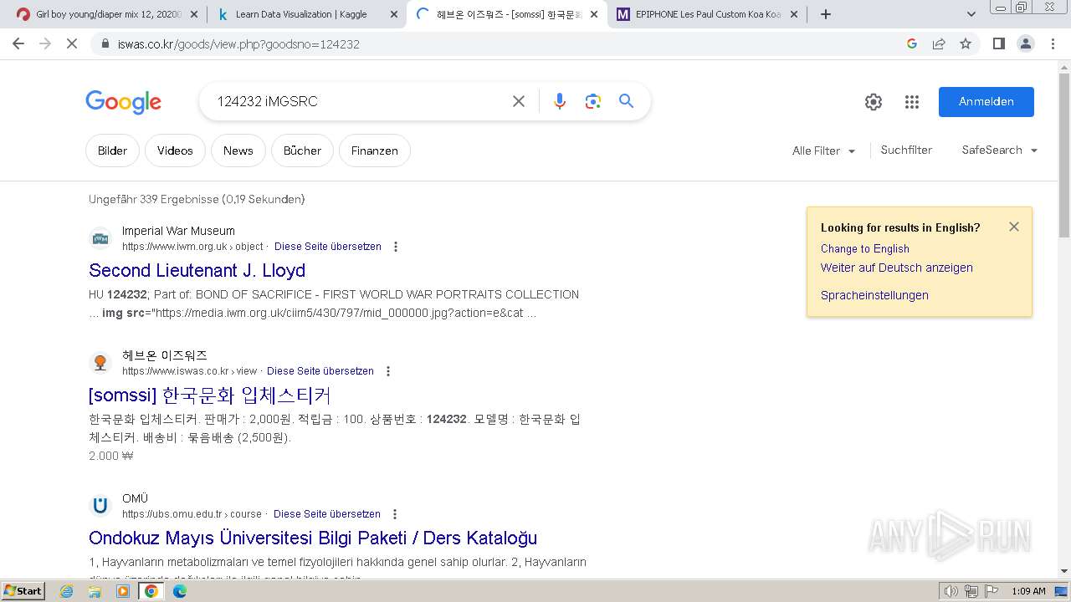
Task: Submit search with magnifier icon
Action: pos(626,101)
